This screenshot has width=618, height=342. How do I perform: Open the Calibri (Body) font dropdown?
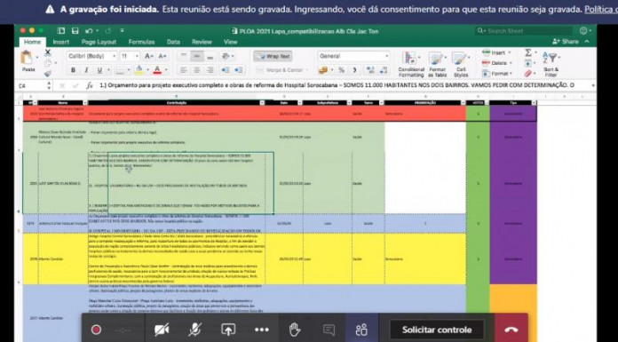[x=91, y=57]
